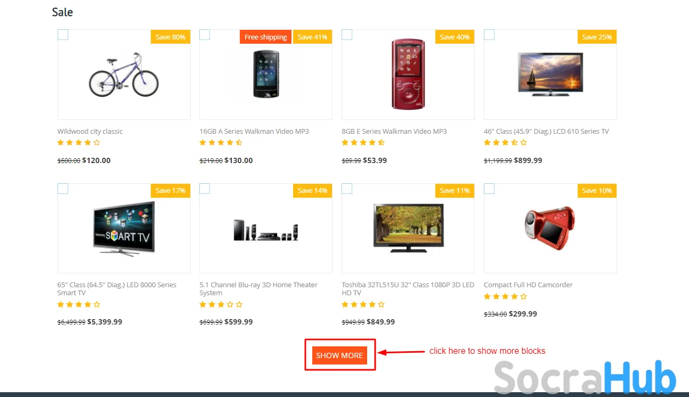The width and height of the screenshot is (689, 397).
Task: Open 16GB A Series Walkman Video MP3 link
Action: pos(254,132)
